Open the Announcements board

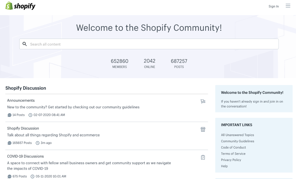21,100
